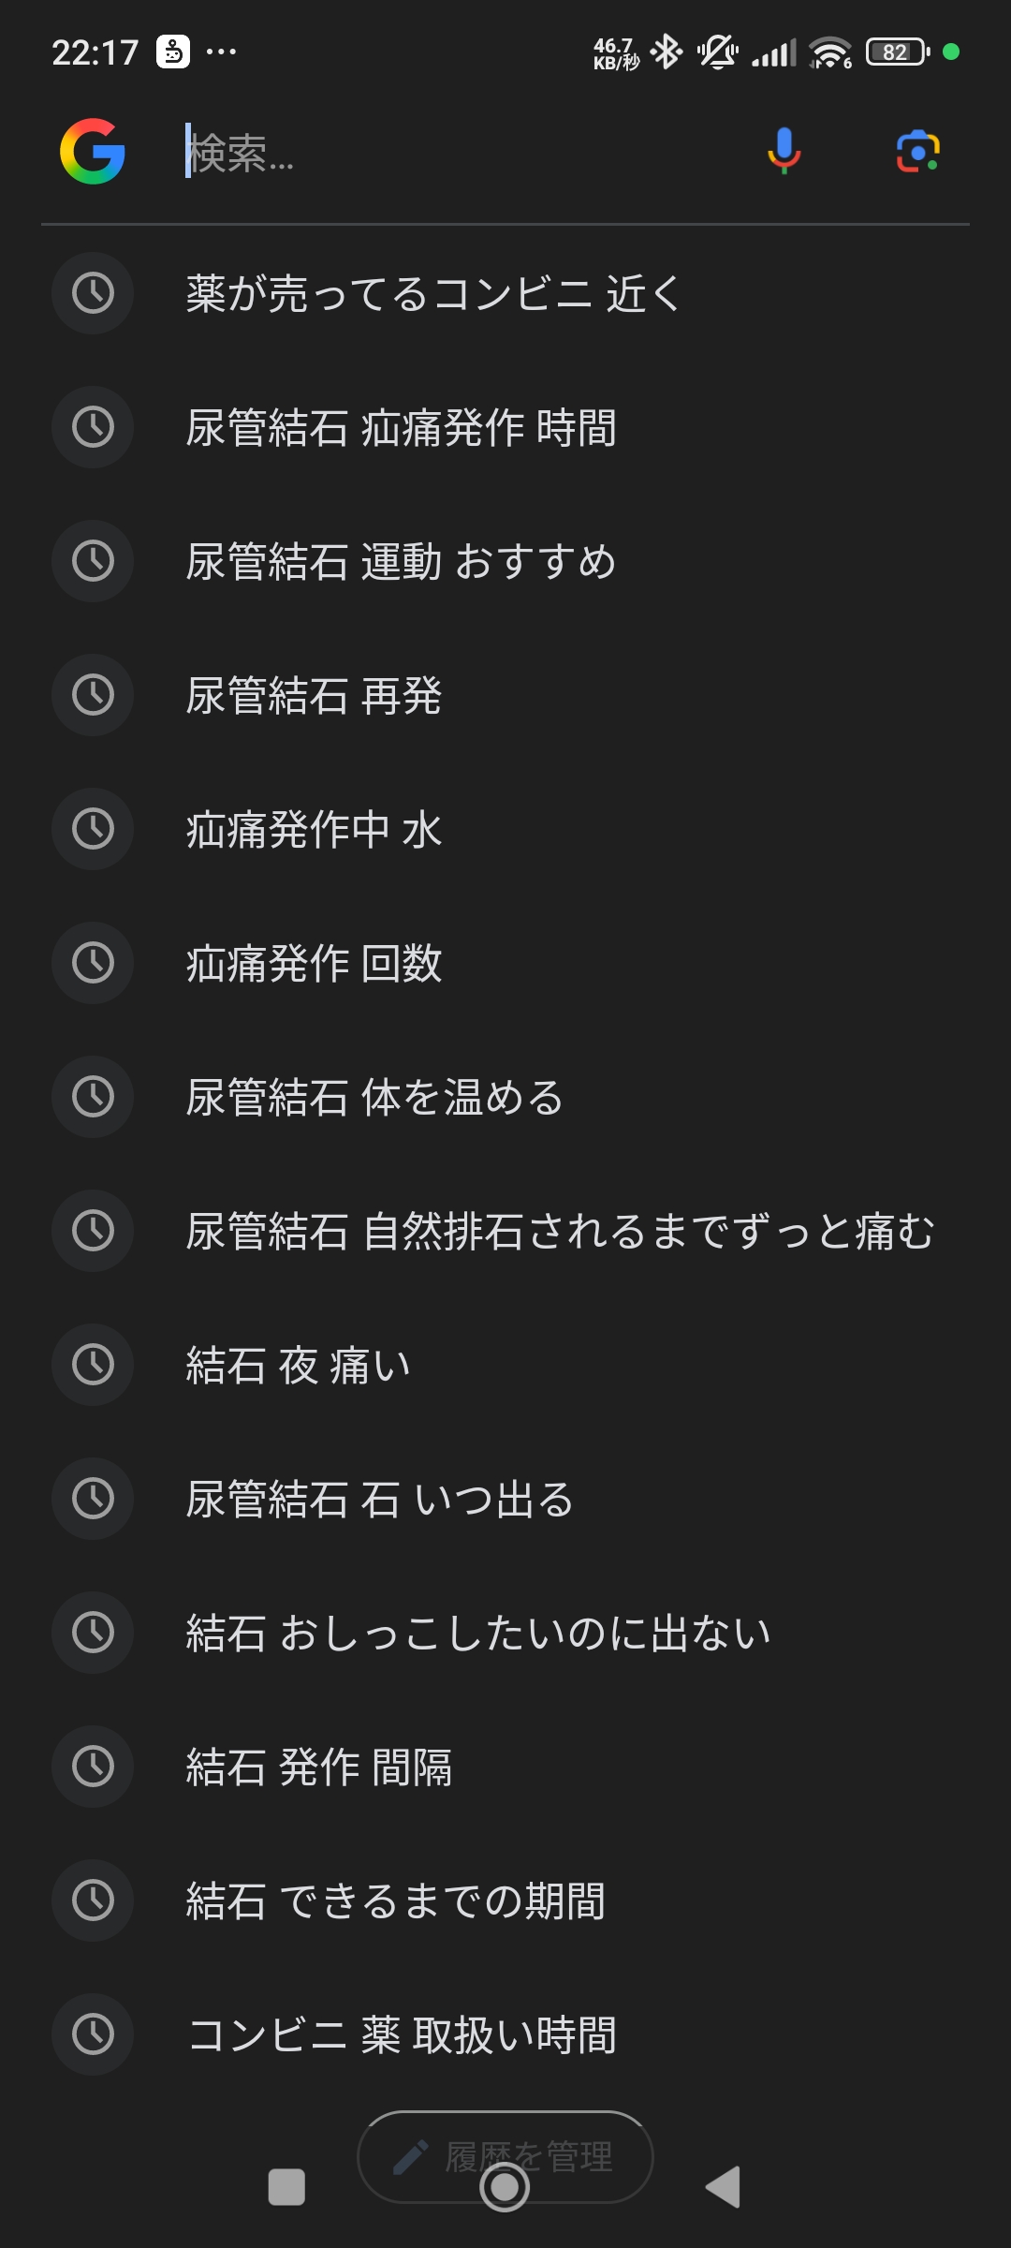The image size is (1011, 2248).
Task: Select suggestion 薬が売ってるコンビニ 近く
Action: pos(432,294)
